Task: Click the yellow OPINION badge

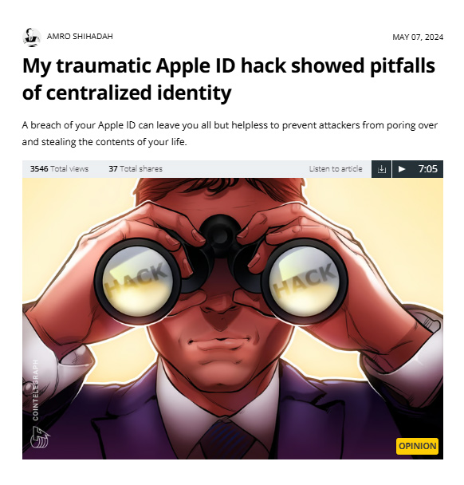Action: pos(417,446)
